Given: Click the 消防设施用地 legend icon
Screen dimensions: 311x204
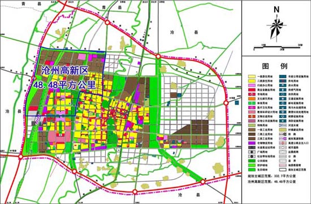Looking at the screenshot, I should (282, 121).
